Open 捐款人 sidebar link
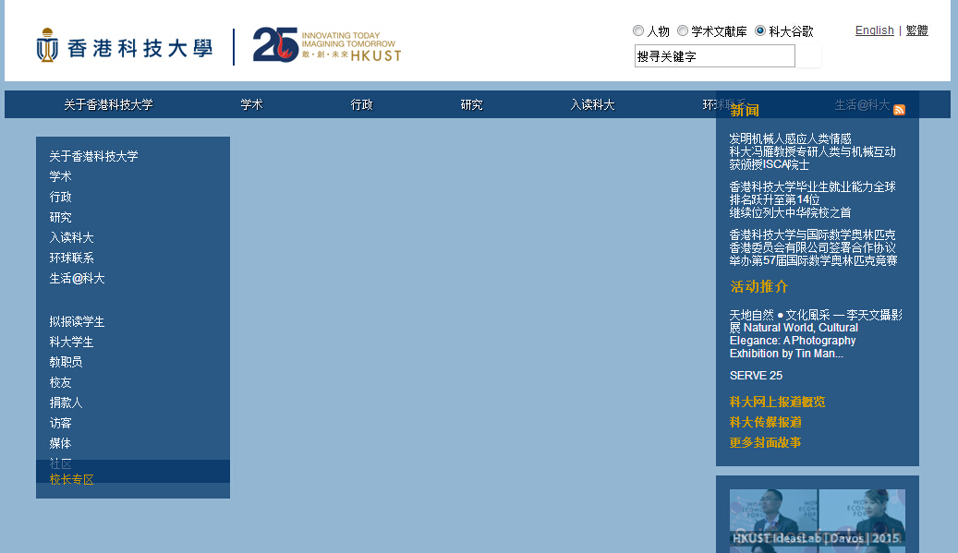Viewport: 958px width, 553px height. click(x=66, y=403)
